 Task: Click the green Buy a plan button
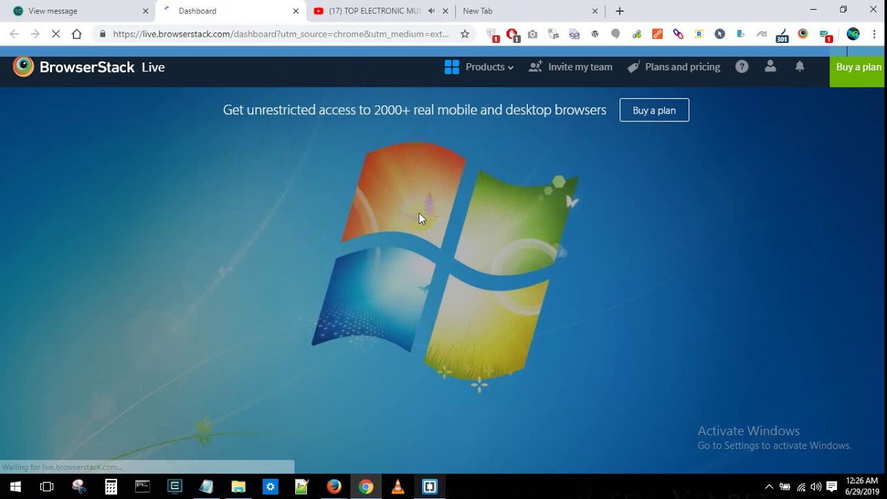point(858,67)
